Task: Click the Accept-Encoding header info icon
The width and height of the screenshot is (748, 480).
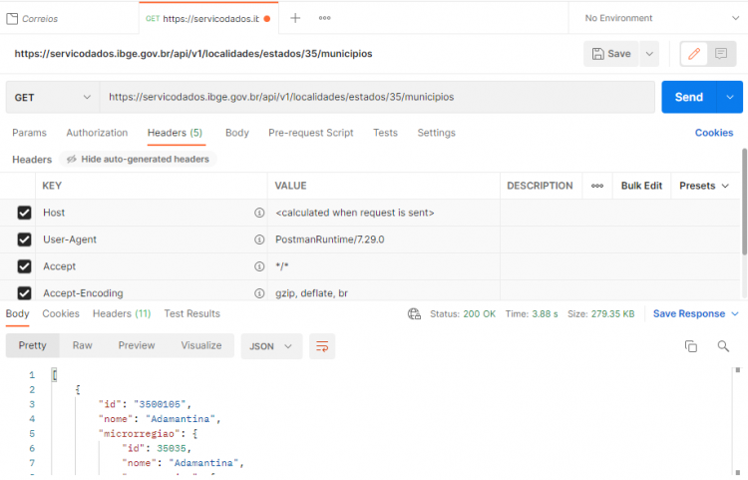Action: click(259, 293)
